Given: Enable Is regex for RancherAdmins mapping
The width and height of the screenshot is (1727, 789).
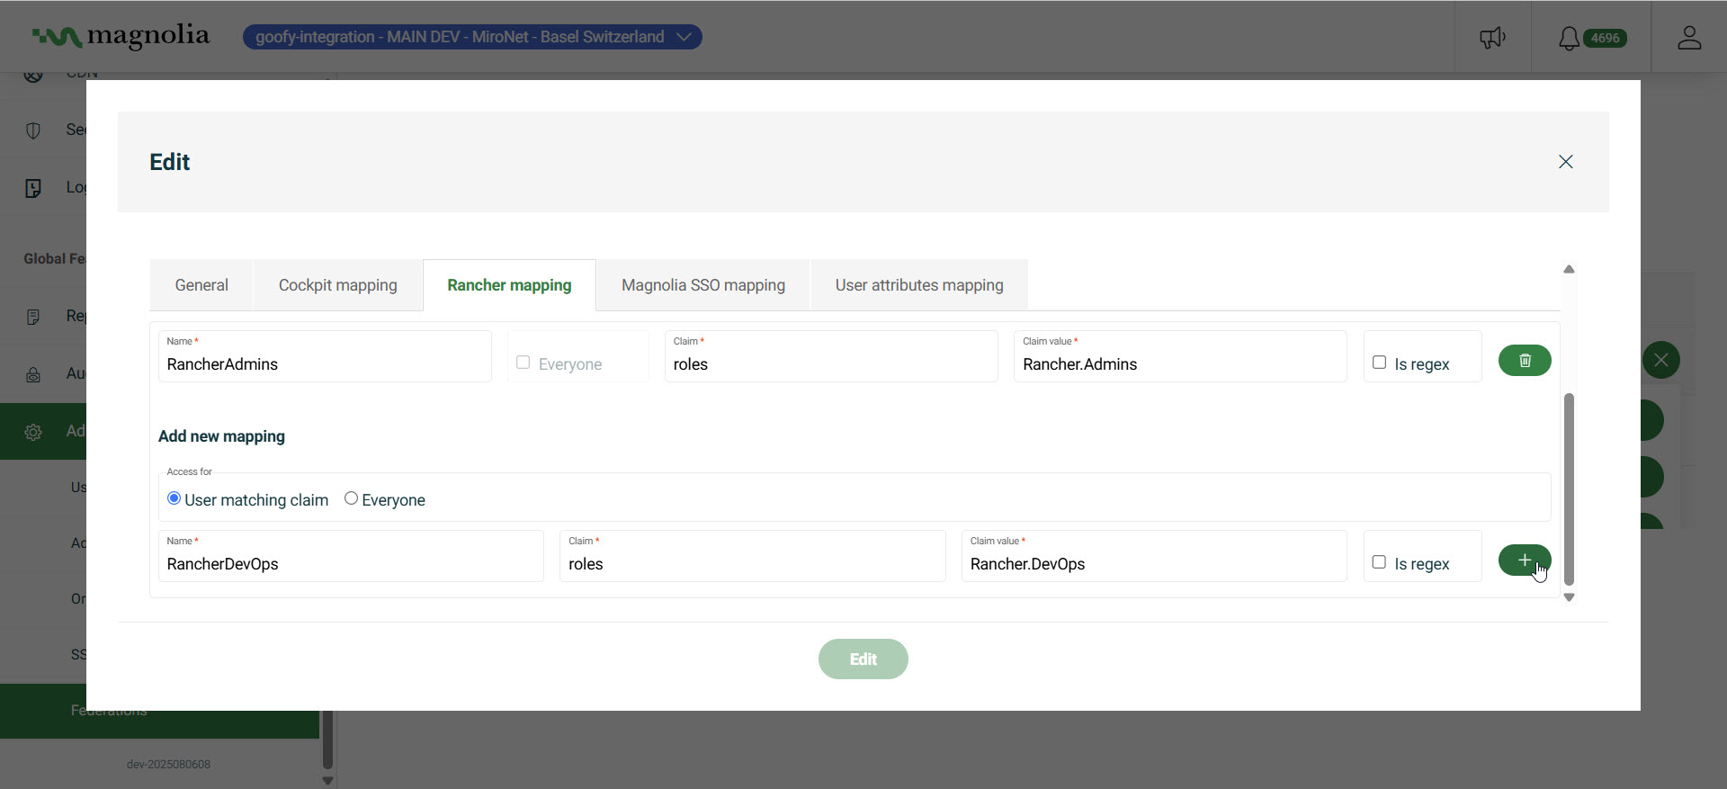Looking at the screenshot, I should [x=1379, y=363].
